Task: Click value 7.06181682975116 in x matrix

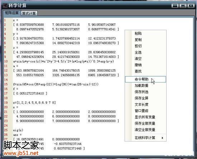Action: [66, 25]
